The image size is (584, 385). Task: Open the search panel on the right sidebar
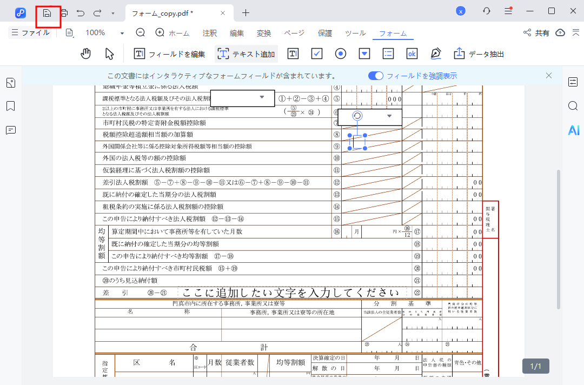573,106
